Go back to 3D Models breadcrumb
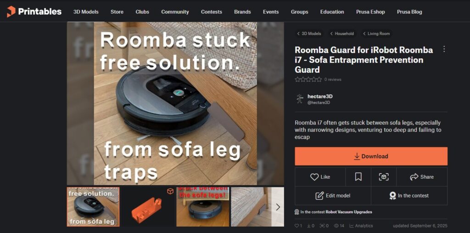This screenshot has height=233, width=470. click(309, 34)
